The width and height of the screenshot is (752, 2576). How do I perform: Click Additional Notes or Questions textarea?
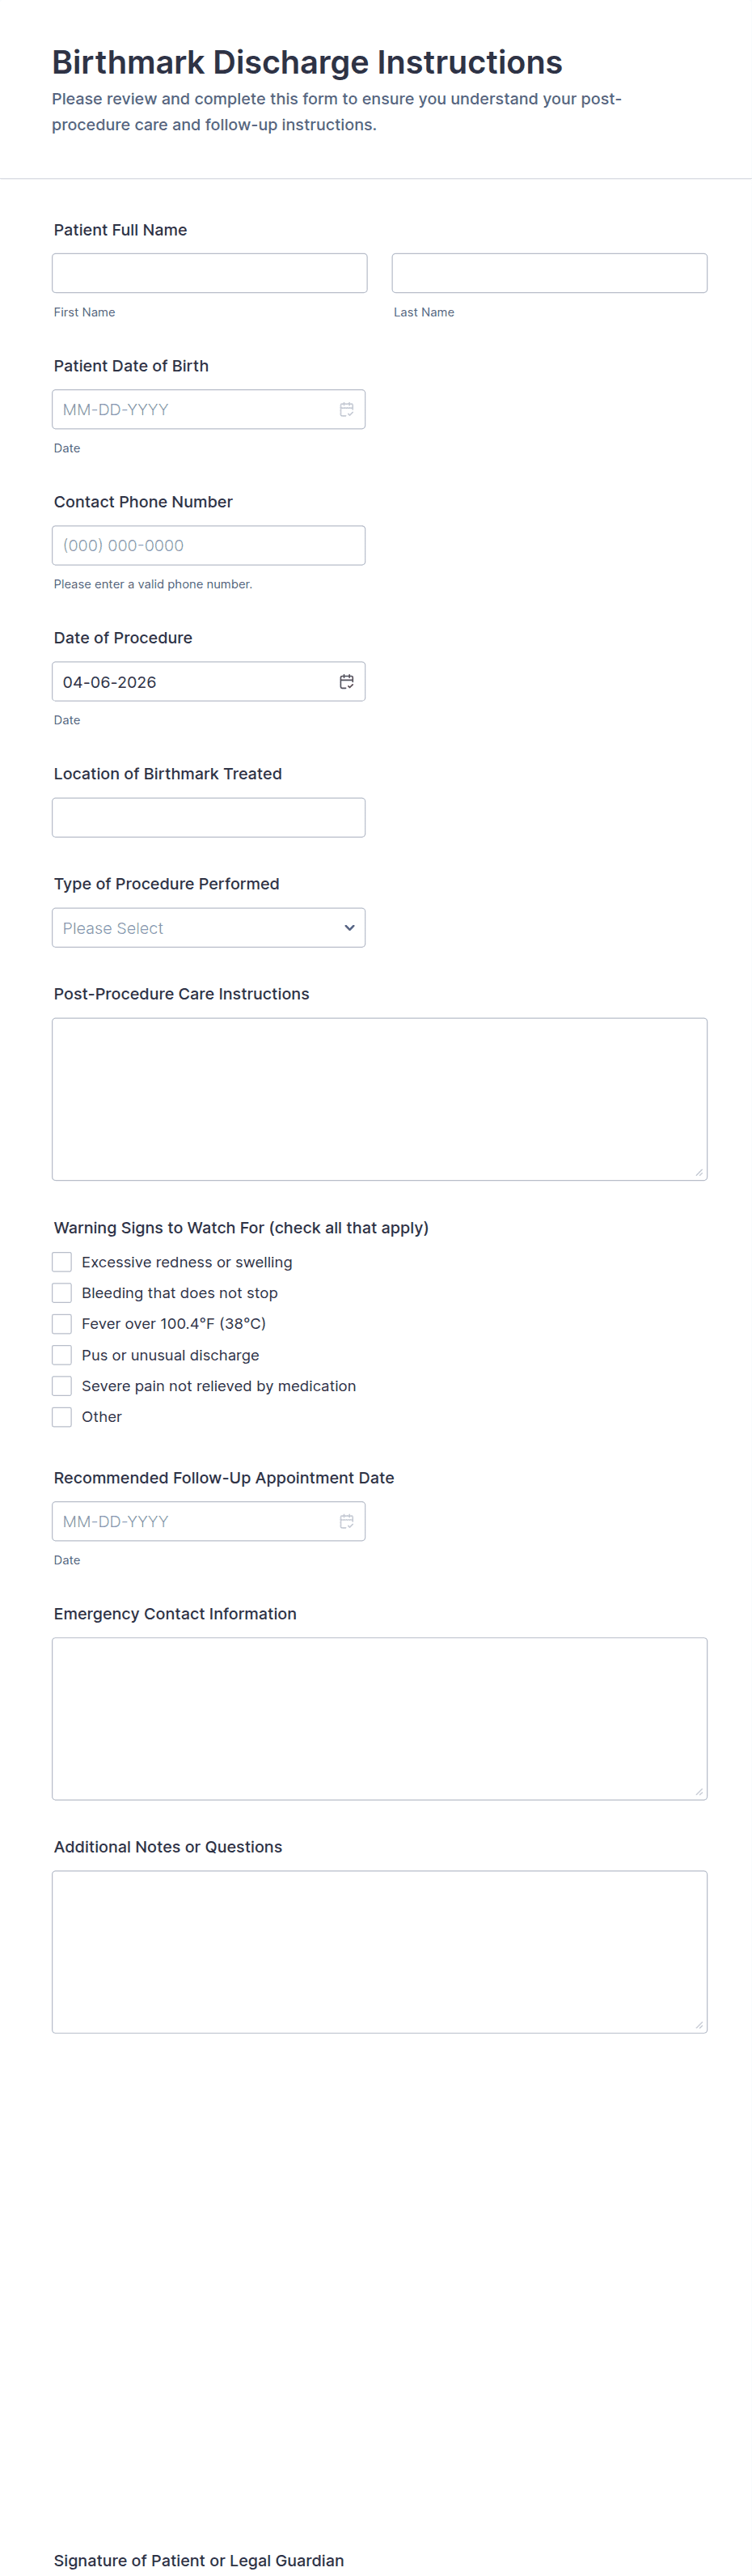(x=379, y=1951)
